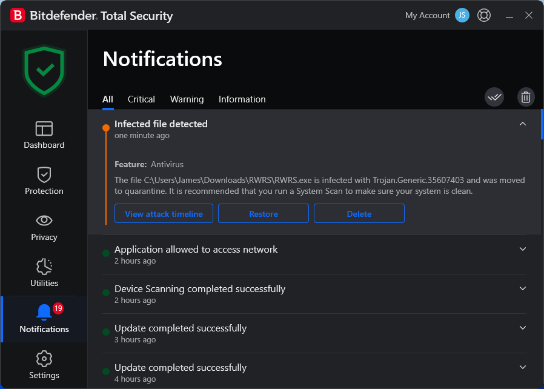Viewport: 544px width, 389px height.
Task: Click the 'one minute ago' timestamp
Action: click(x=142, y=135)
